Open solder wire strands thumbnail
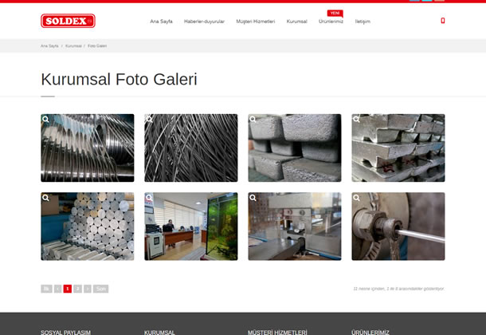Screen dimensions: 486x335 [191, 148]
